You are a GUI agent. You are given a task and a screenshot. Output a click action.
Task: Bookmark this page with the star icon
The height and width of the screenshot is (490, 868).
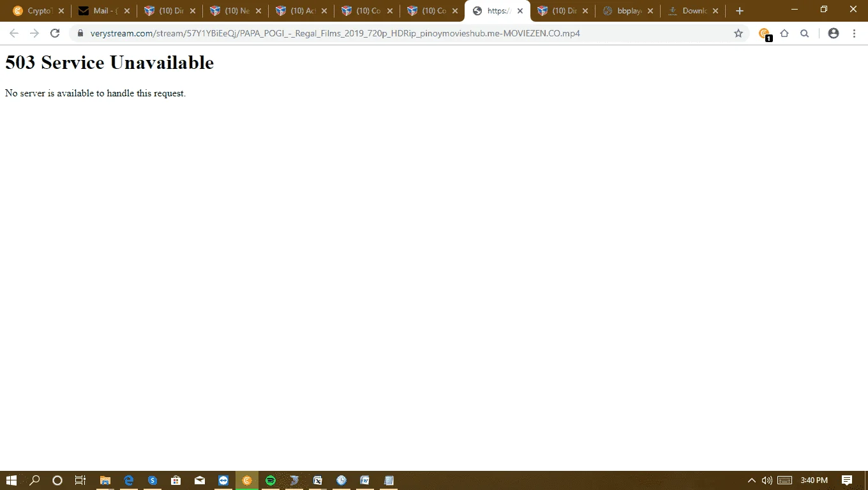[x=738, y=33]
